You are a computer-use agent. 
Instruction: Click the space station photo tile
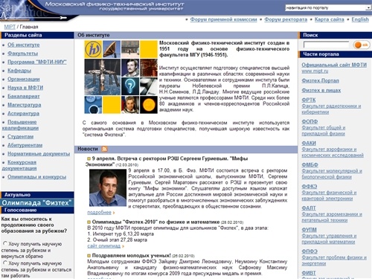click(x=103, y=77)
